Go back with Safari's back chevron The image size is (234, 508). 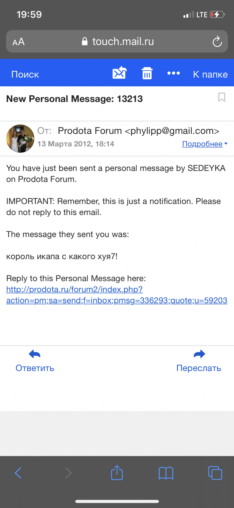click(x=18, y=473)
